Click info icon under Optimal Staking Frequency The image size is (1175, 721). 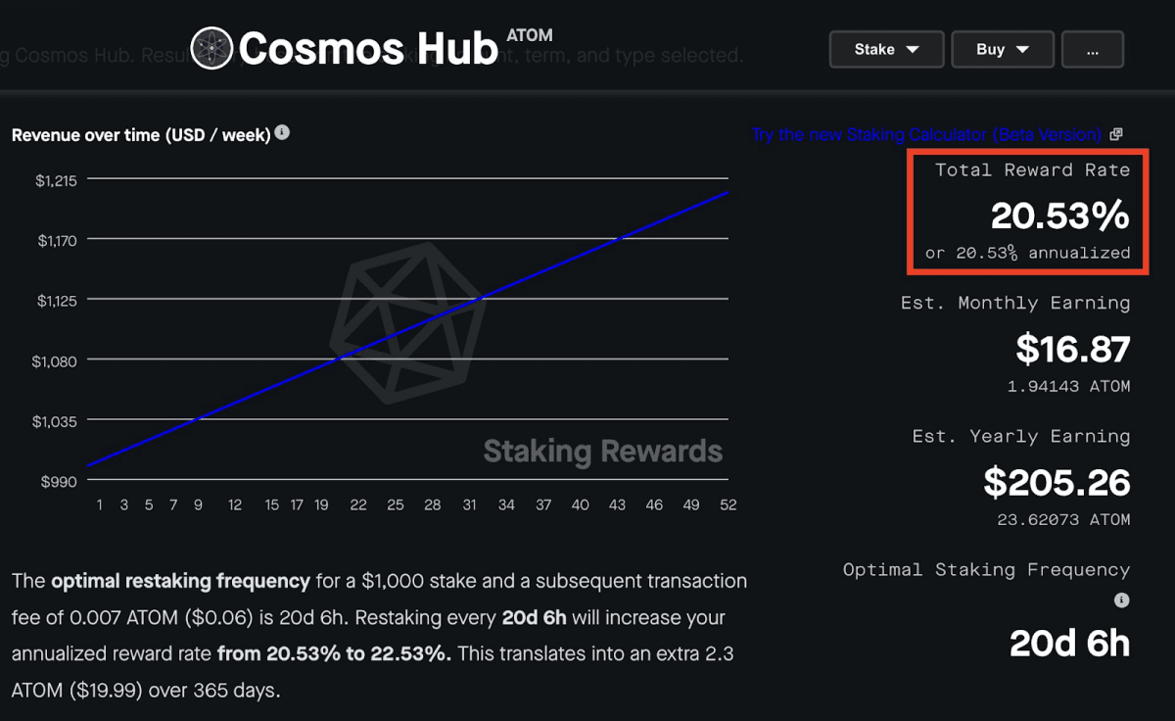tap(1122, 600)
